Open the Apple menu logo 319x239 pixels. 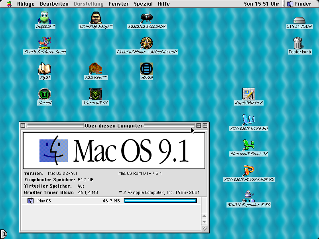(x=9, y=4)
